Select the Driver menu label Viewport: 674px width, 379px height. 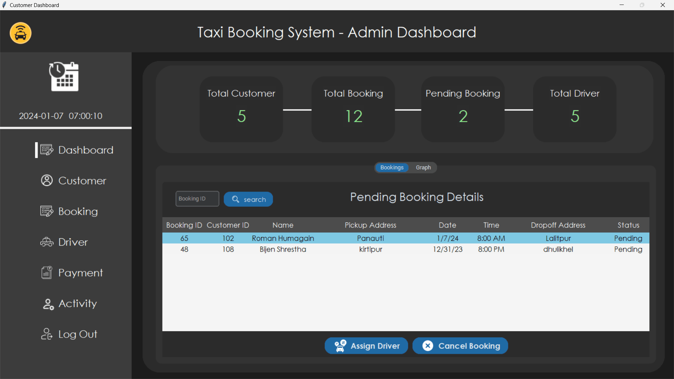(73, 242)
